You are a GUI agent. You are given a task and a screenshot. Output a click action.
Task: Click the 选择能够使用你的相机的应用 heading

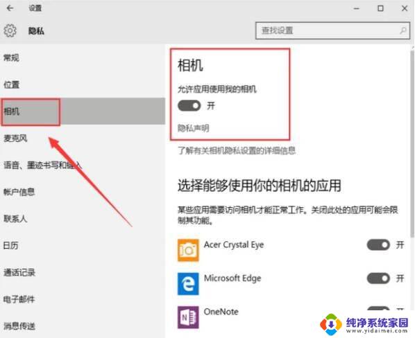tap(259, 186)
